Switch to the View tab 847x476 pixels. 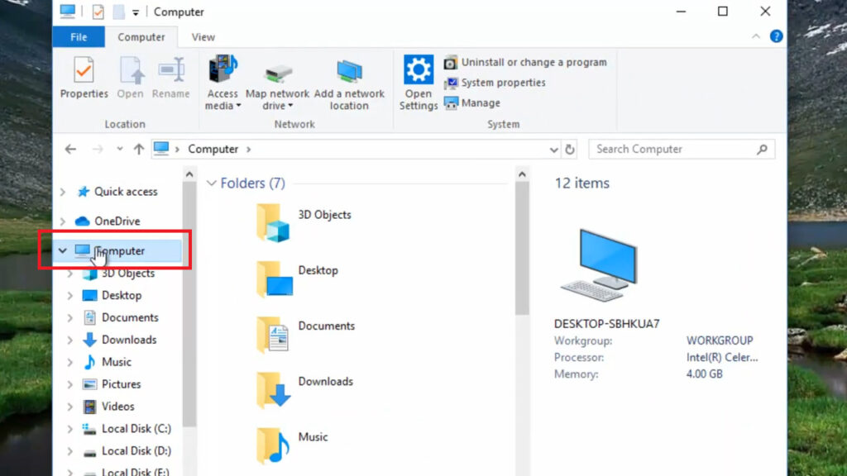203,36
